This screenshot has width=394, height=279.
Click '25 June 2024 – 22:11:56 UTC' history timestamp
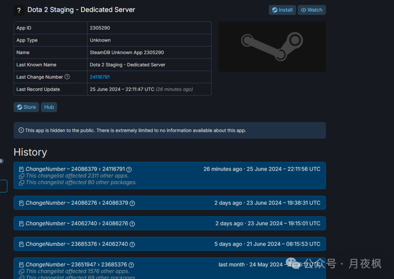283,169
